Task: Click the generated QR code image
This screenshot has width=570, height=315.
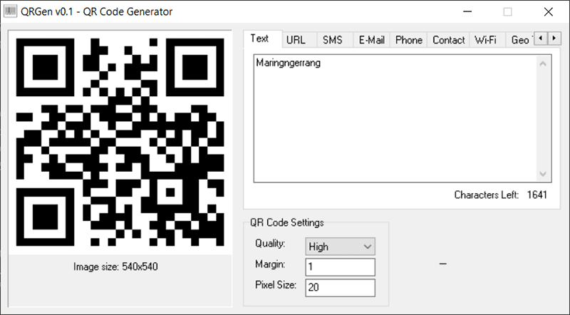Action: click(120, 142)
